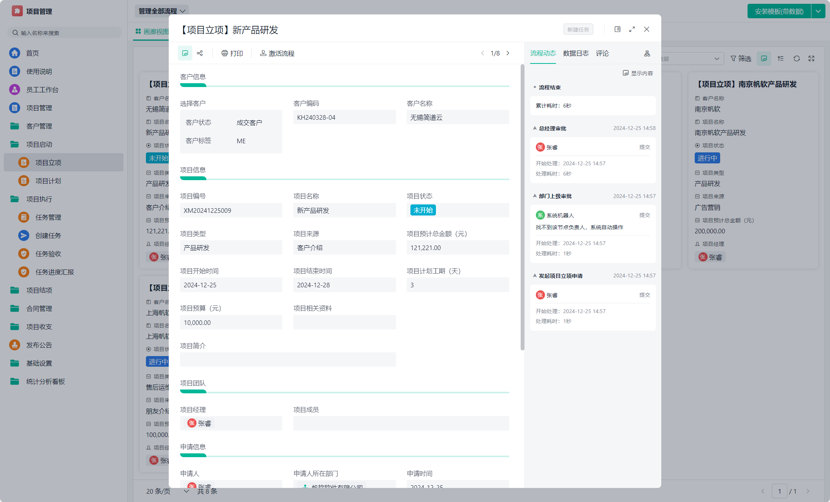Toggle the teal view icon beside 筛选
Screen dimensions: 830x502
(763, 59)
